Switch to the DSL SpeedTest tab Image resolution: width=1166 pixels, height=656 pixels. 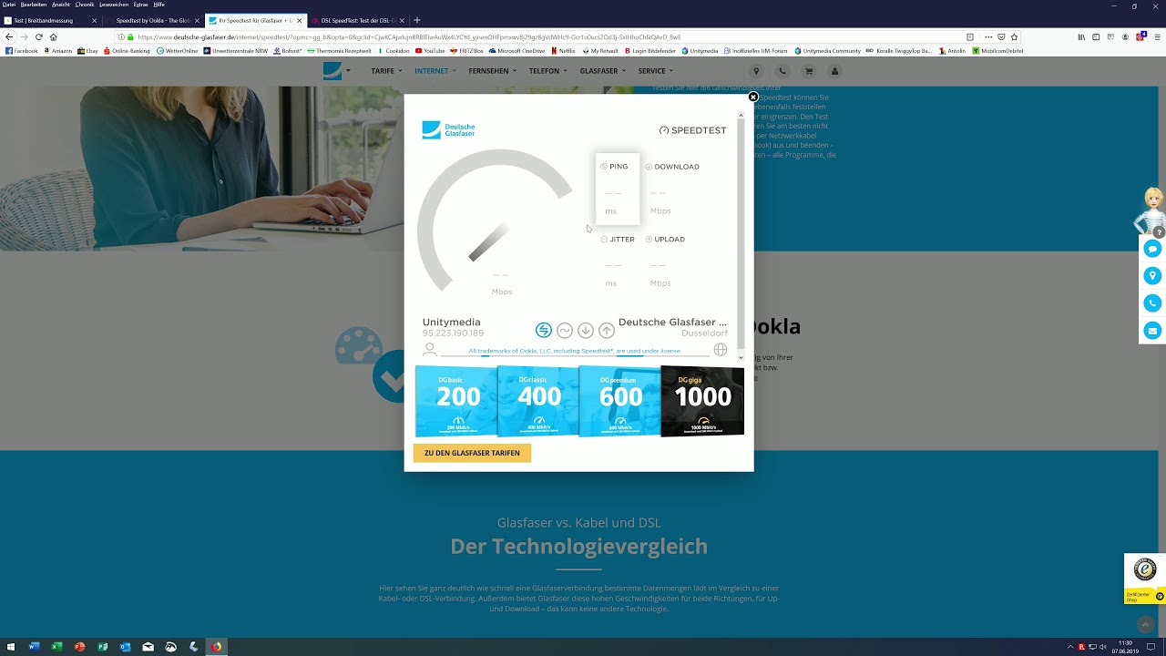pyautogui.click(x=358, y=20)
